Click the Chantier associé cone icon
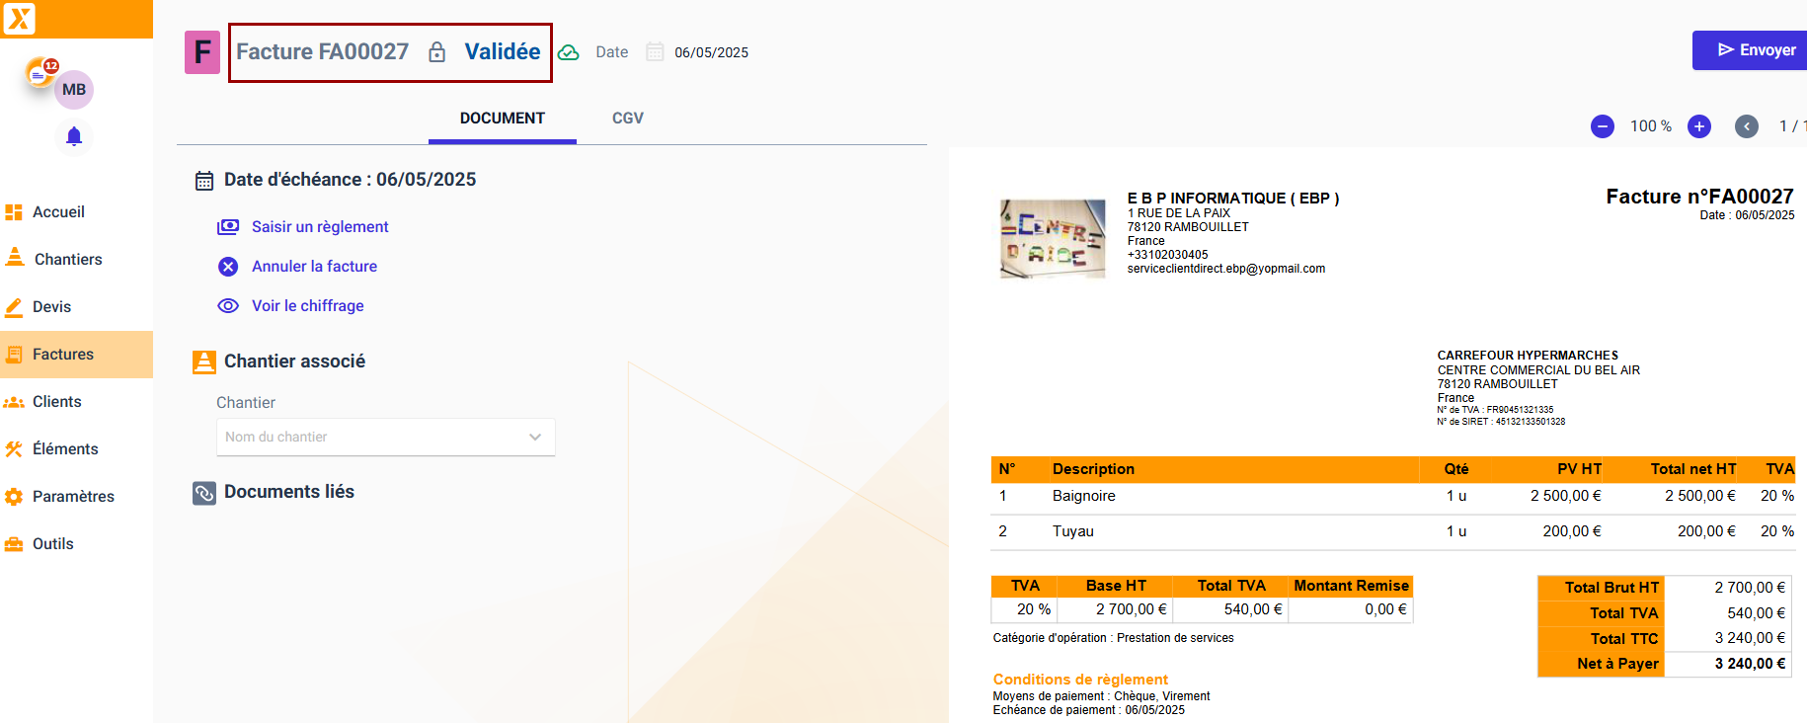Image resolution: width=1807 pixels, height=723 pixels. point(204,362)
